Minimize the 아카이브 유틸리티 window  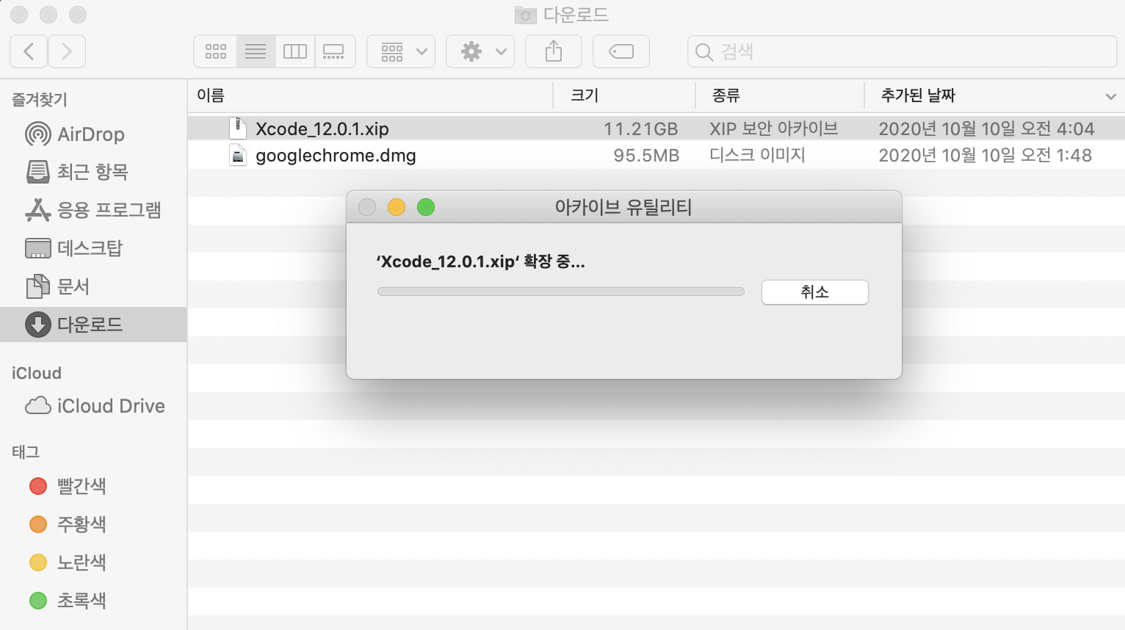pyautogui.click(x=397, y=207)
